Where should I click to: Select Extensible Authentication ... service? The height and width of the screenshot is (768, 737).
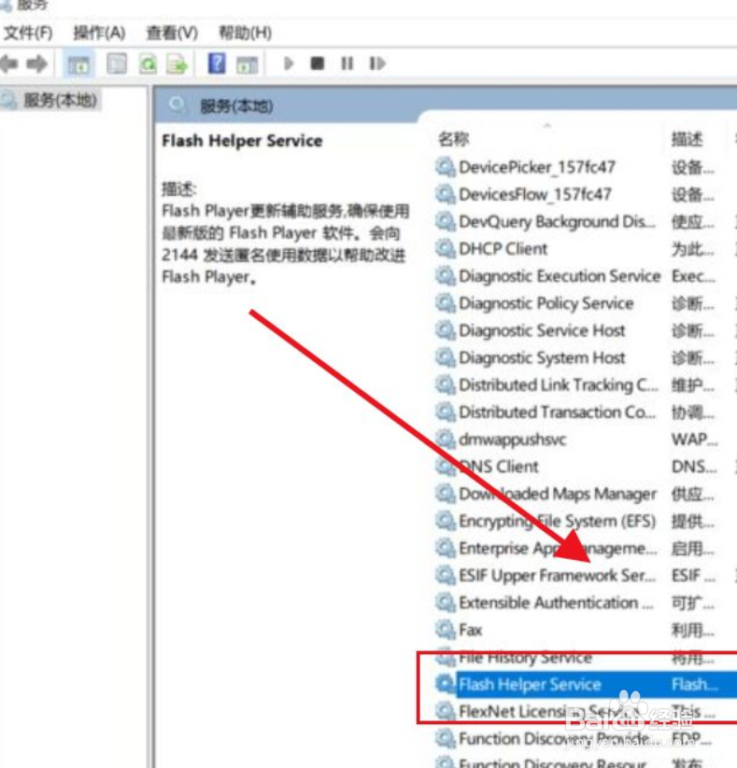click(x=556, y=602)
